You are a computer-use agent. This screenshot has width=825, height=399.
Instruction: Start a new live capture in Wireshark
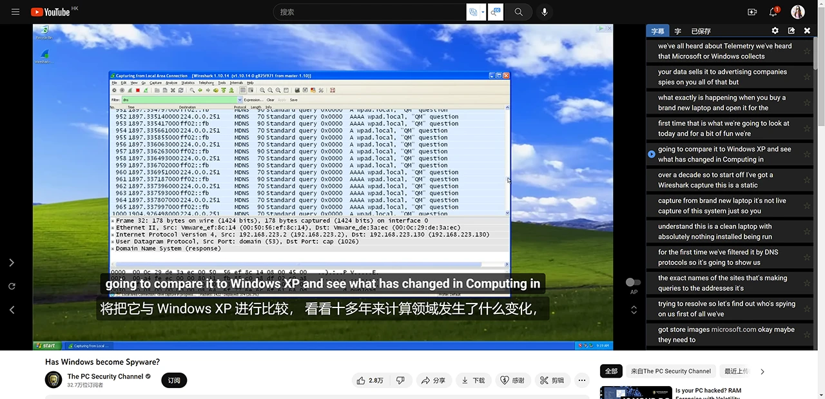(x=130, y=90)
